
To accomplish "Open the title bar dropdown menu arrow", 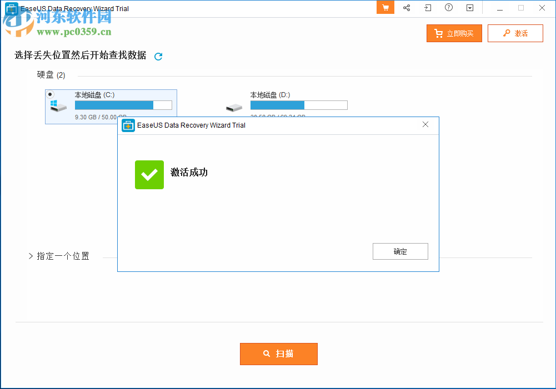I will point(469,8).
